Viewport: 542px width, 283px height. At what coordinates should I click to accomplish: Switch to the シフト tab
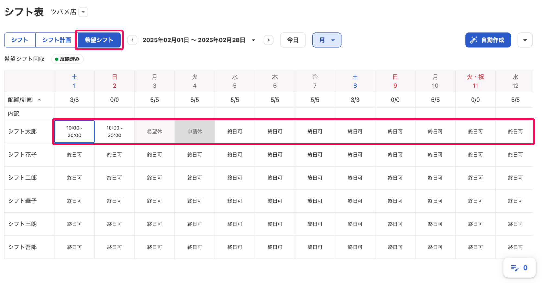(x=20, y=40)
